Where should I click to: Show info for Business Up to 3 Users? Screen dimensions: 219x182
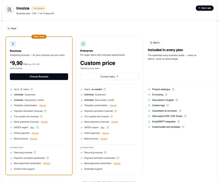[x=32, y=89]
